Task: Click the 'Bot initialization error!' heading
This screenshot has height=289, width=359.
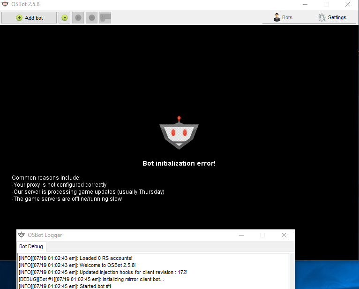Action: tap(179, 163)
